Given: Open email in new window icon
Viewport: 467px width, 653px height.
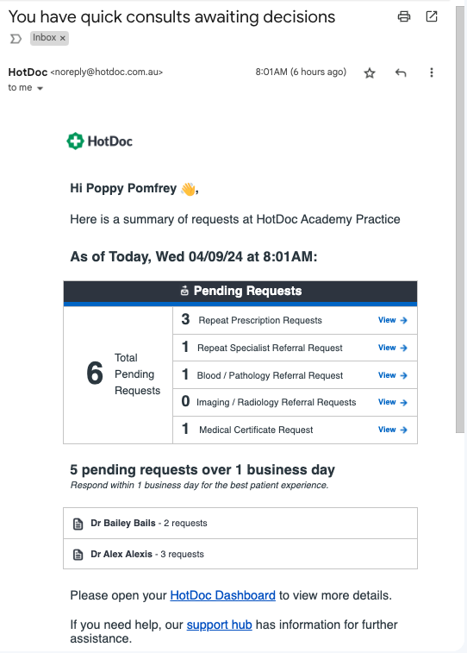Looking at the screenshot, I should [432, 16].
